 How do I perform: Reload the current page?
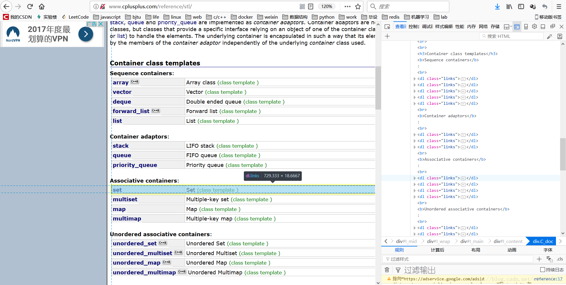[30, 7]
